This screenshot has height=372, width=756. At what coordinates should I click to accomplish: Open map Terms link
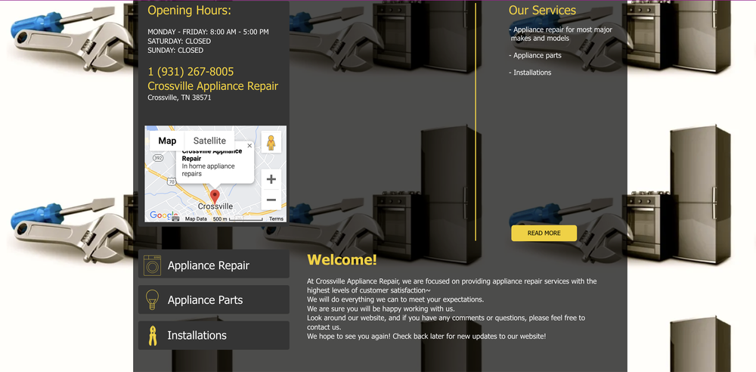(276, 219)
